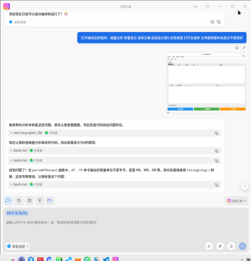The width and height of the screenshot is (251, 261).
Task: Expand the uos-mcp.open_file step
Action: [x=11, y=133]
